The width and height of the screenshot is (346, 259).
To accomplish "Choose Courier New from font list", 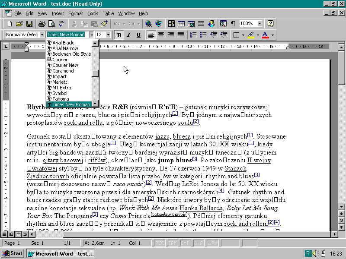I will (69, 65).
